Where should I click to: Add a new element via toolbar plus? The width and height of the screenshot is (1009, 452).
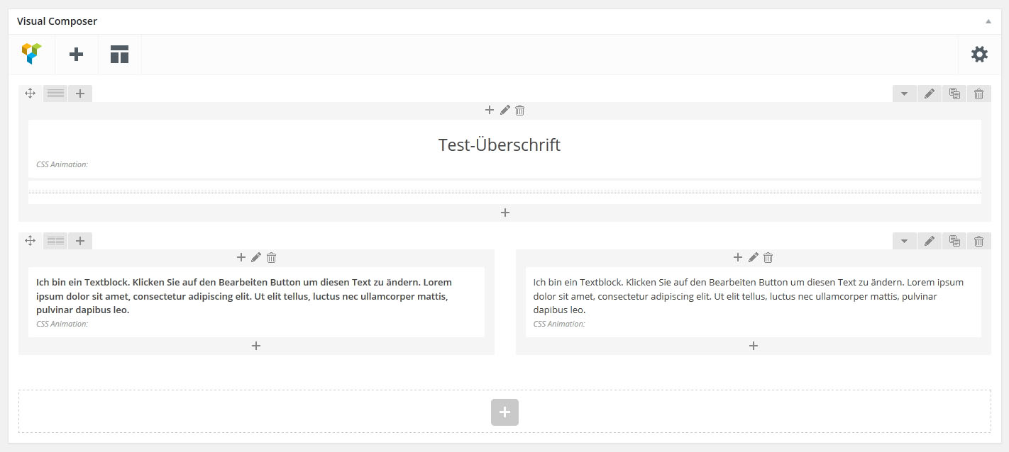click(x=76, y=54)
